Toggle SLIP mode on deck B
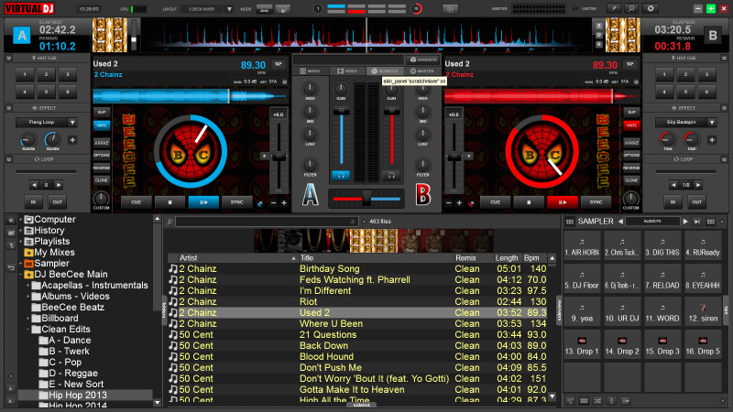This screenshot has width=733, height=412. click(x=631, y=112)
